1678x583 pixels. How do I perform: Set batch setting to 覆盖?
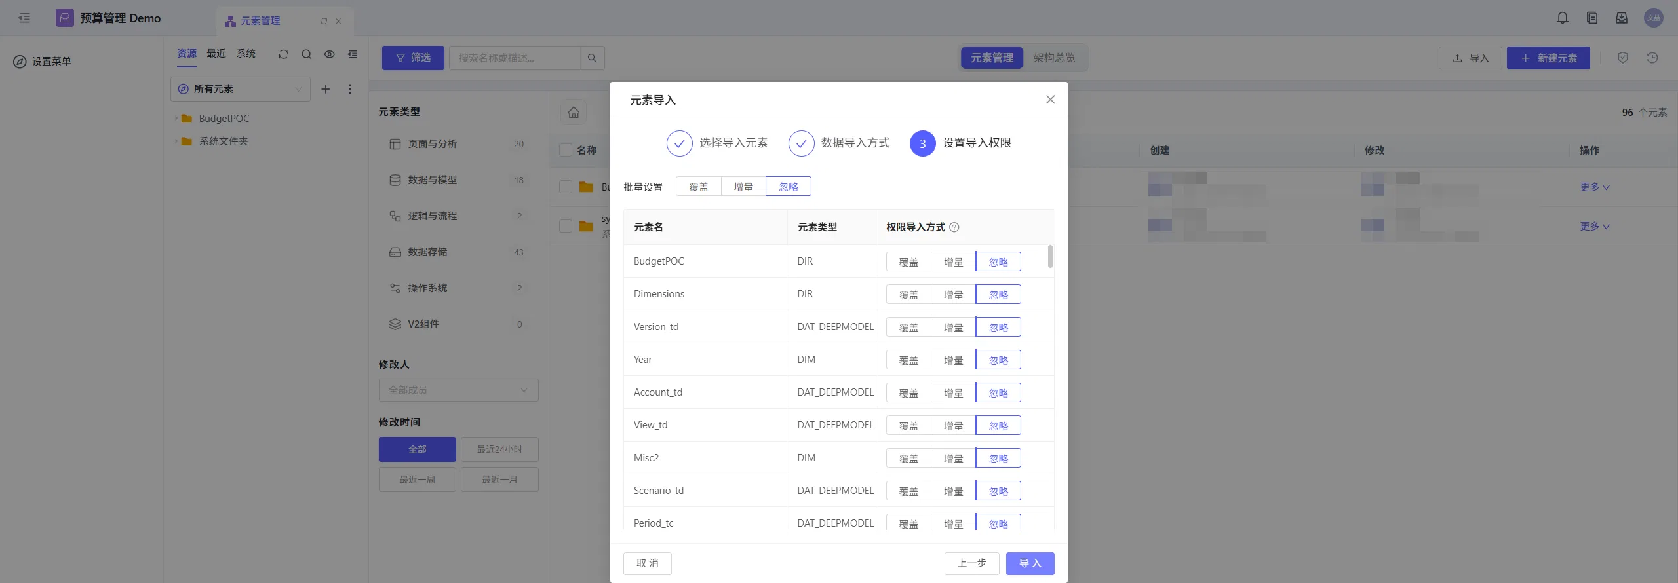699,187
